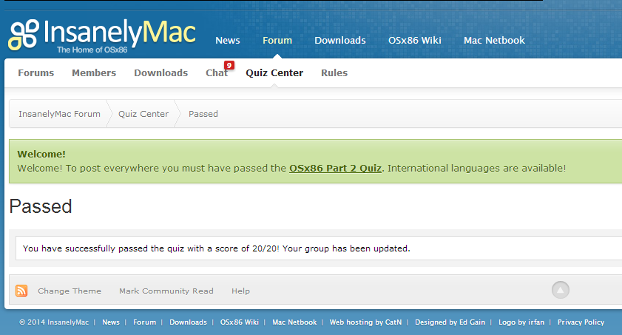Viewport: 622px width, 335px height.
Task: Open the Chat notification badge showing 9
Action: (x=229, y=65)
